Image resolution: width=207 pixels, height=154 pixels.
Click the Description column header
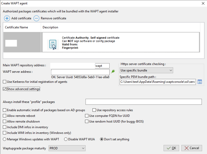click(x=50, y=27)
